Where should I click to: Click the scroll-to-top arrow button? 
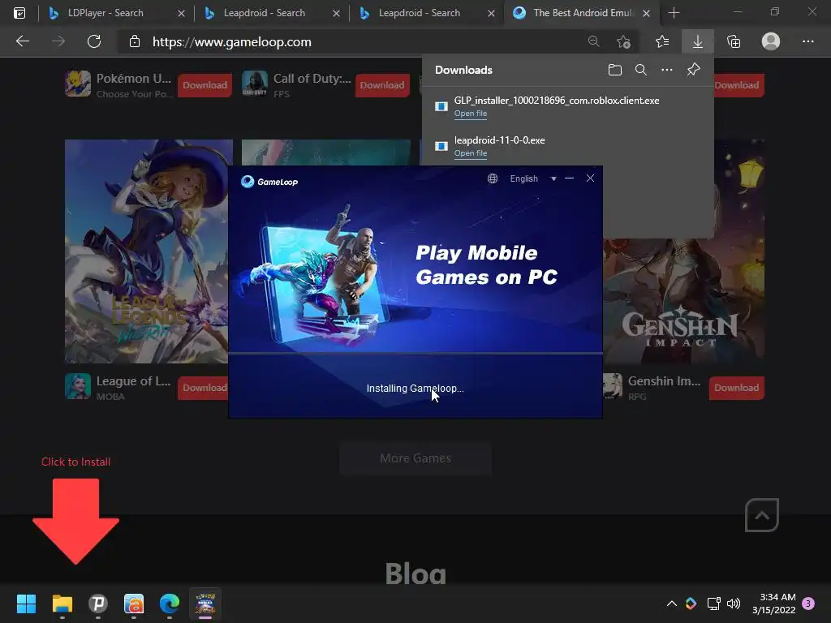pyautogui.click(x=761, y=515)
